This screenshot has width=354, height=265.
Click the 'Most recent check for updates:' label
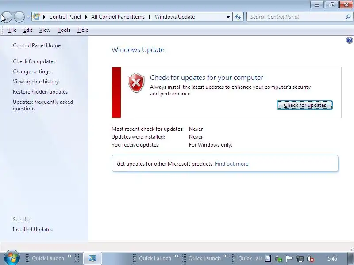point(148,129)
